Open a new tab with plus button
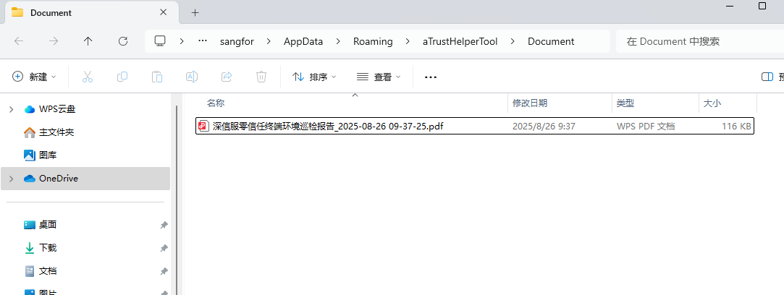Image resolution: width=784 pixels, height=295 pixels. click(x=195, y=12)
